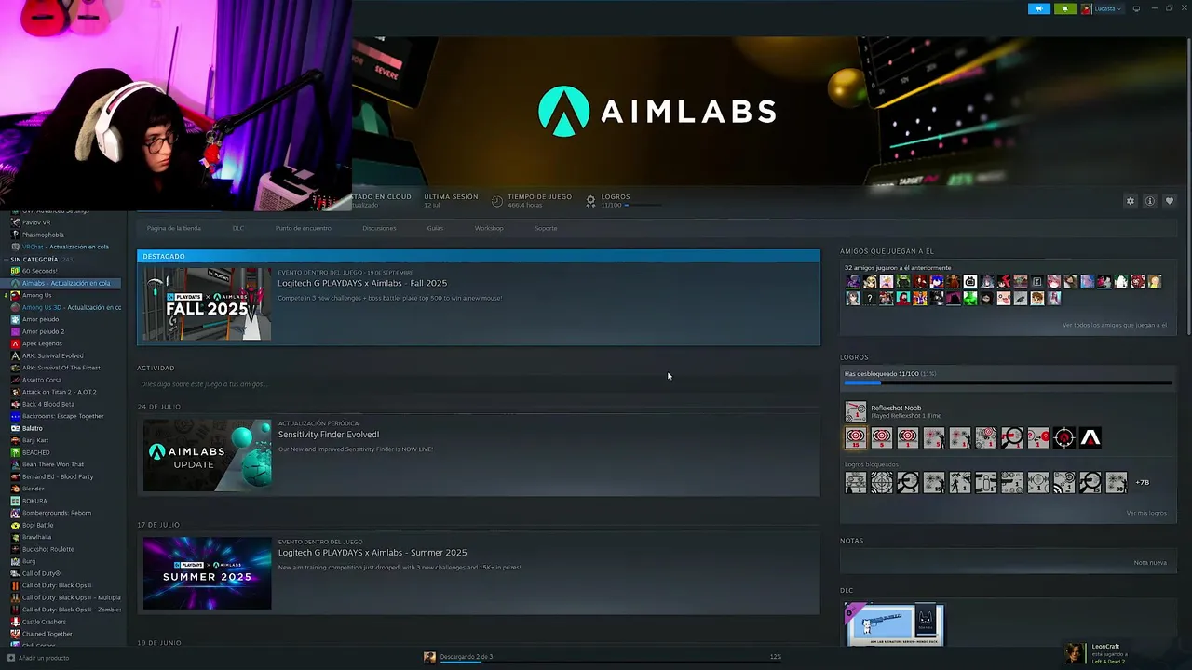The height and width of the screenshot is (670, 1192).
Task: Switch to Big Picture mode icon
Action: pos(1136,8)
